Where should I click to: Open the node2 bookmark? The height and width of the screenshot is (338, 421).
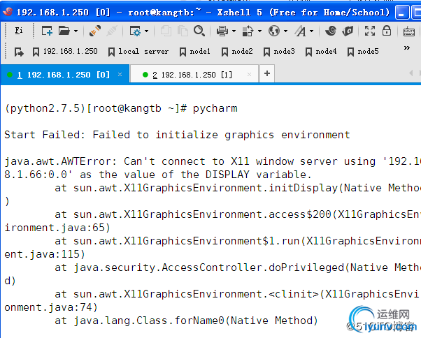click(237, 52)
